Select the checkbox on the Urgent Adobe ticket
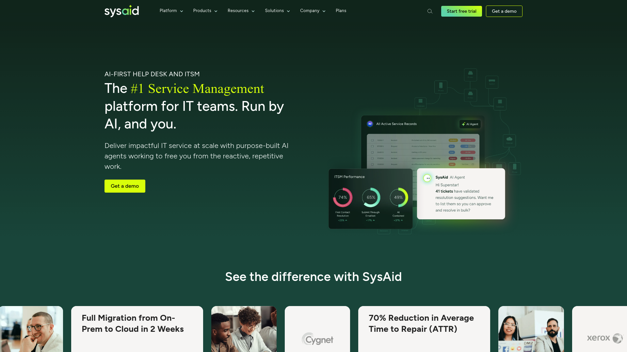This screenshot has height=352, width=627. pos(372,158)
